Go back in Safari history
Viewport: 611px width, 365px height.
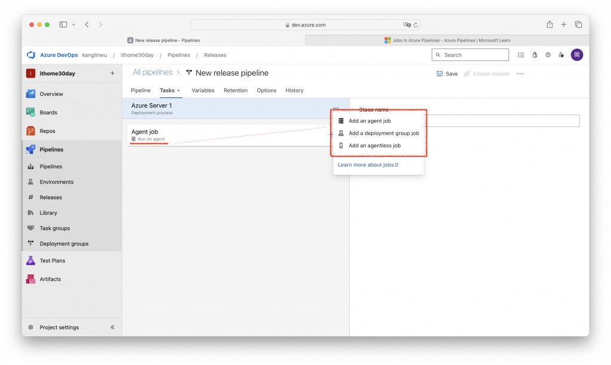click(87, 24)
